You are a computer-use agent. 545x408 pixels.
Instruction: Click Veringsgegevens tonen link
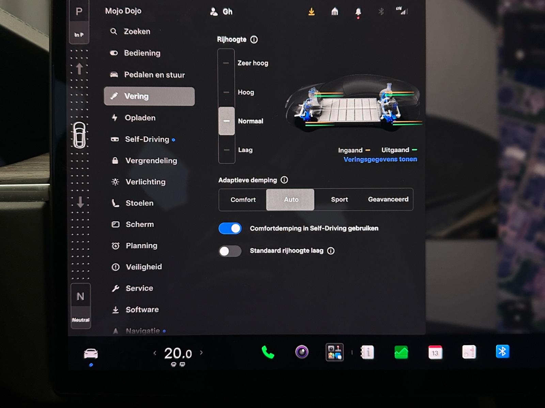[x=380, y=159]
